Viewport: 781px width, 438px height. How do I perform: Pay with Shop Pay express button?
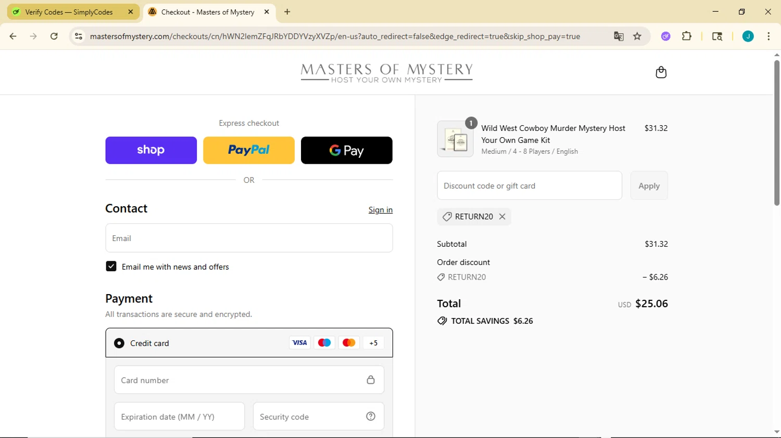click(151, 150)
